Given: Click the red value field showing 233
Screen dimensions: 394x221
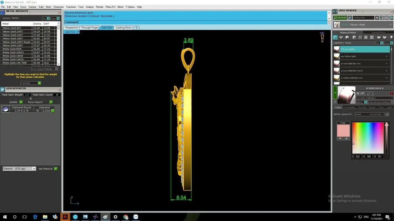Looking at the screenshot, I should (x=358, y=157).
